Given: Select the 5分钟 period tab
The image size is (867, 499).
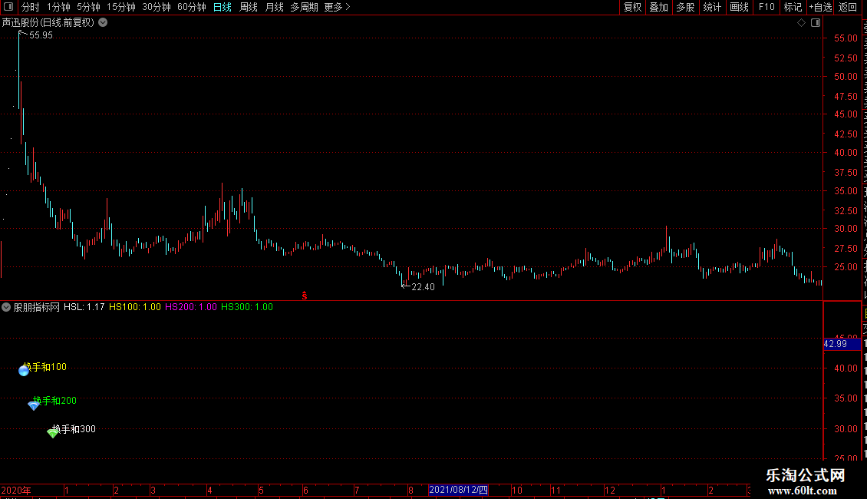Looking at the screenshot, I should pyautogui.click(x=88, y=7).
